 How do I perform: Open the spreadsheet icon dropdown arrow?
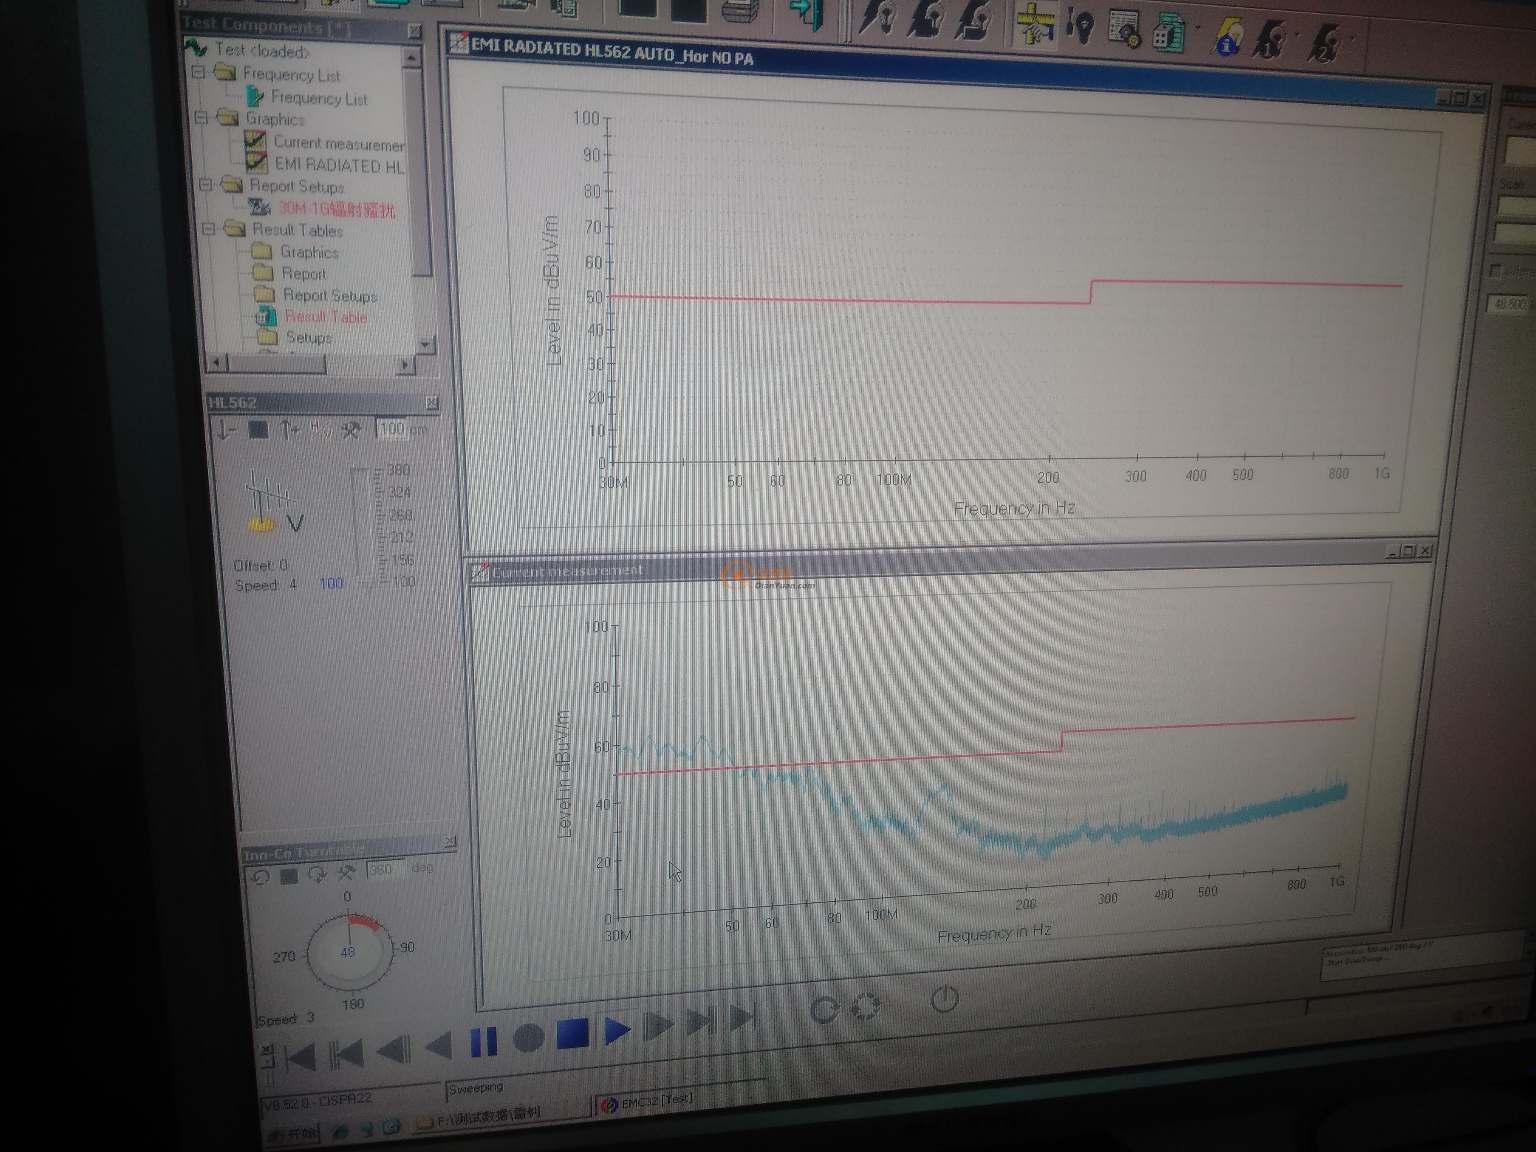point(1198,28)
